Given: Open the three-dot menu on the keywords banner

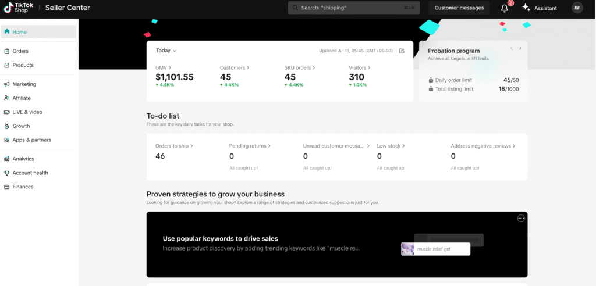Looking at the screenshot, I should click(521, 218).
